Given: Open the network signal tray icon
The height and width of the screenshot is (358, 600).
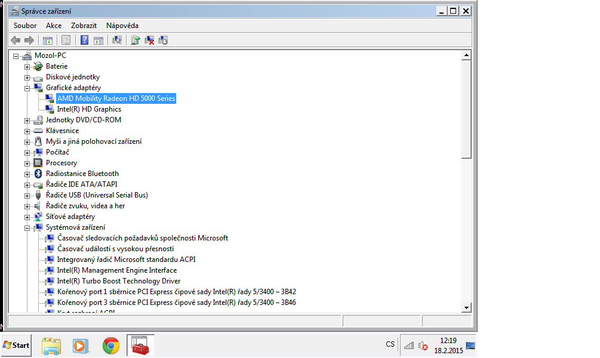Looking at the screenshot, I should (409, 345).
